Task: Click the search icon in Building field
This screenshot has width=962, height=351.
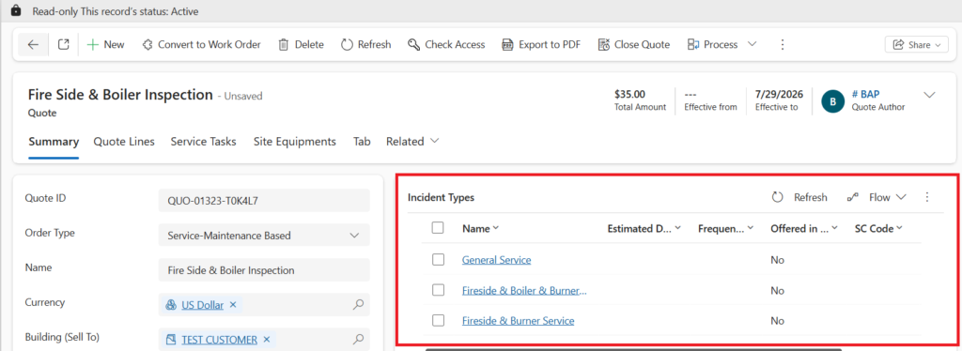Action: pyautogui.click(x=359, y=339)
